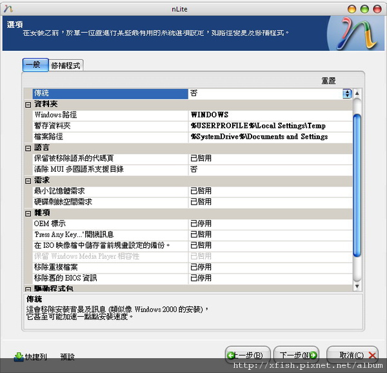Select the OEM 標示 row
This screenshot has width=387, height=373.
110,224
